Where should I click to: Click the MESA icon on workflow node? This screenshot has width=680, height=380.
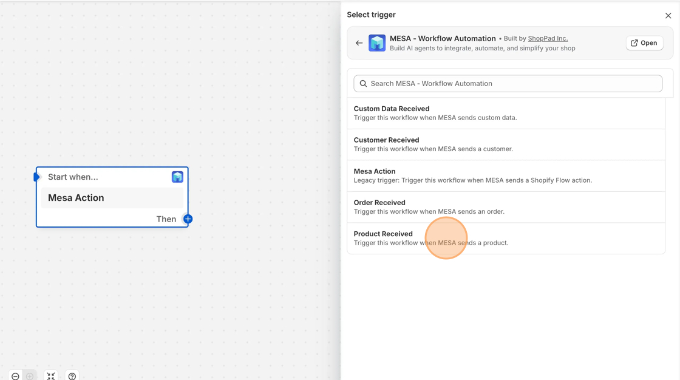[177, 177]
